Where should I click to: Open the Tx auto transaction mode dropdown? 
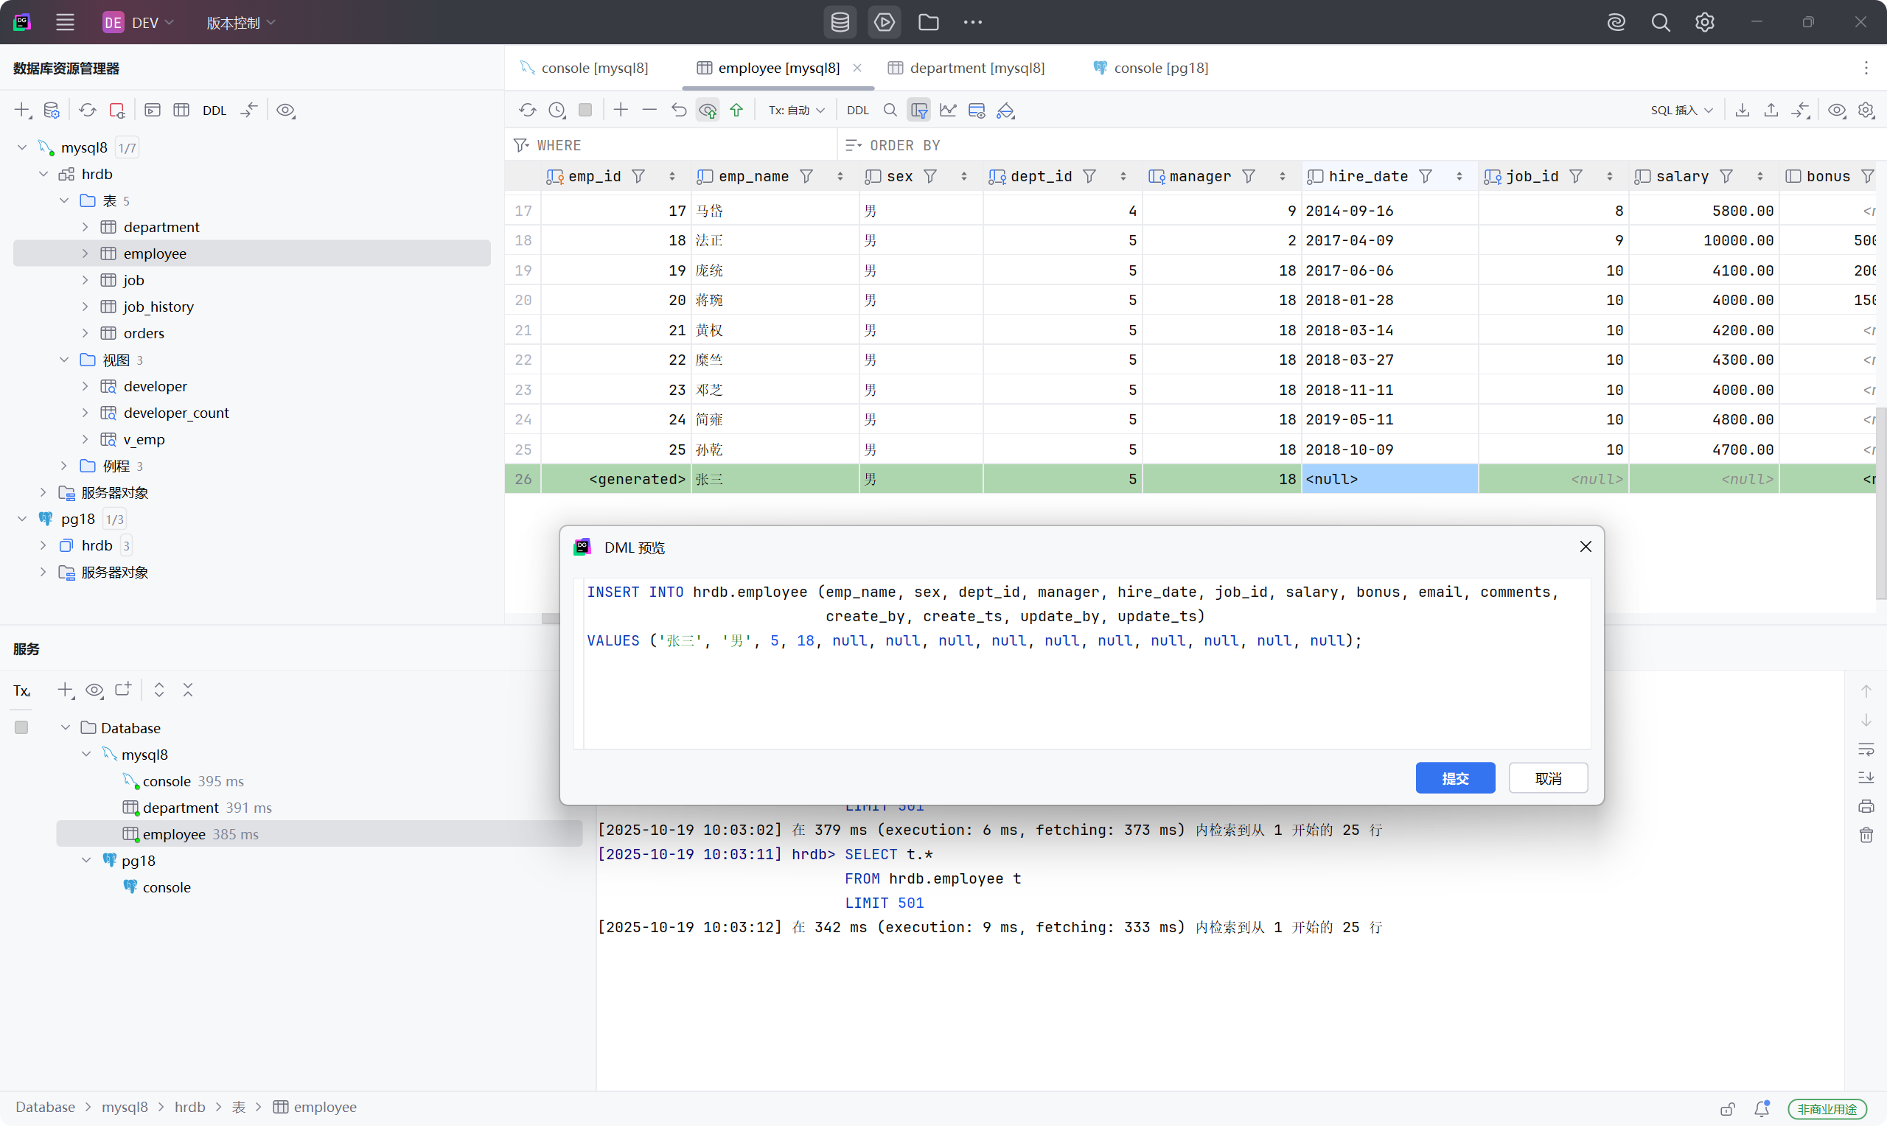pyautogui.click(x=796, y=110)
